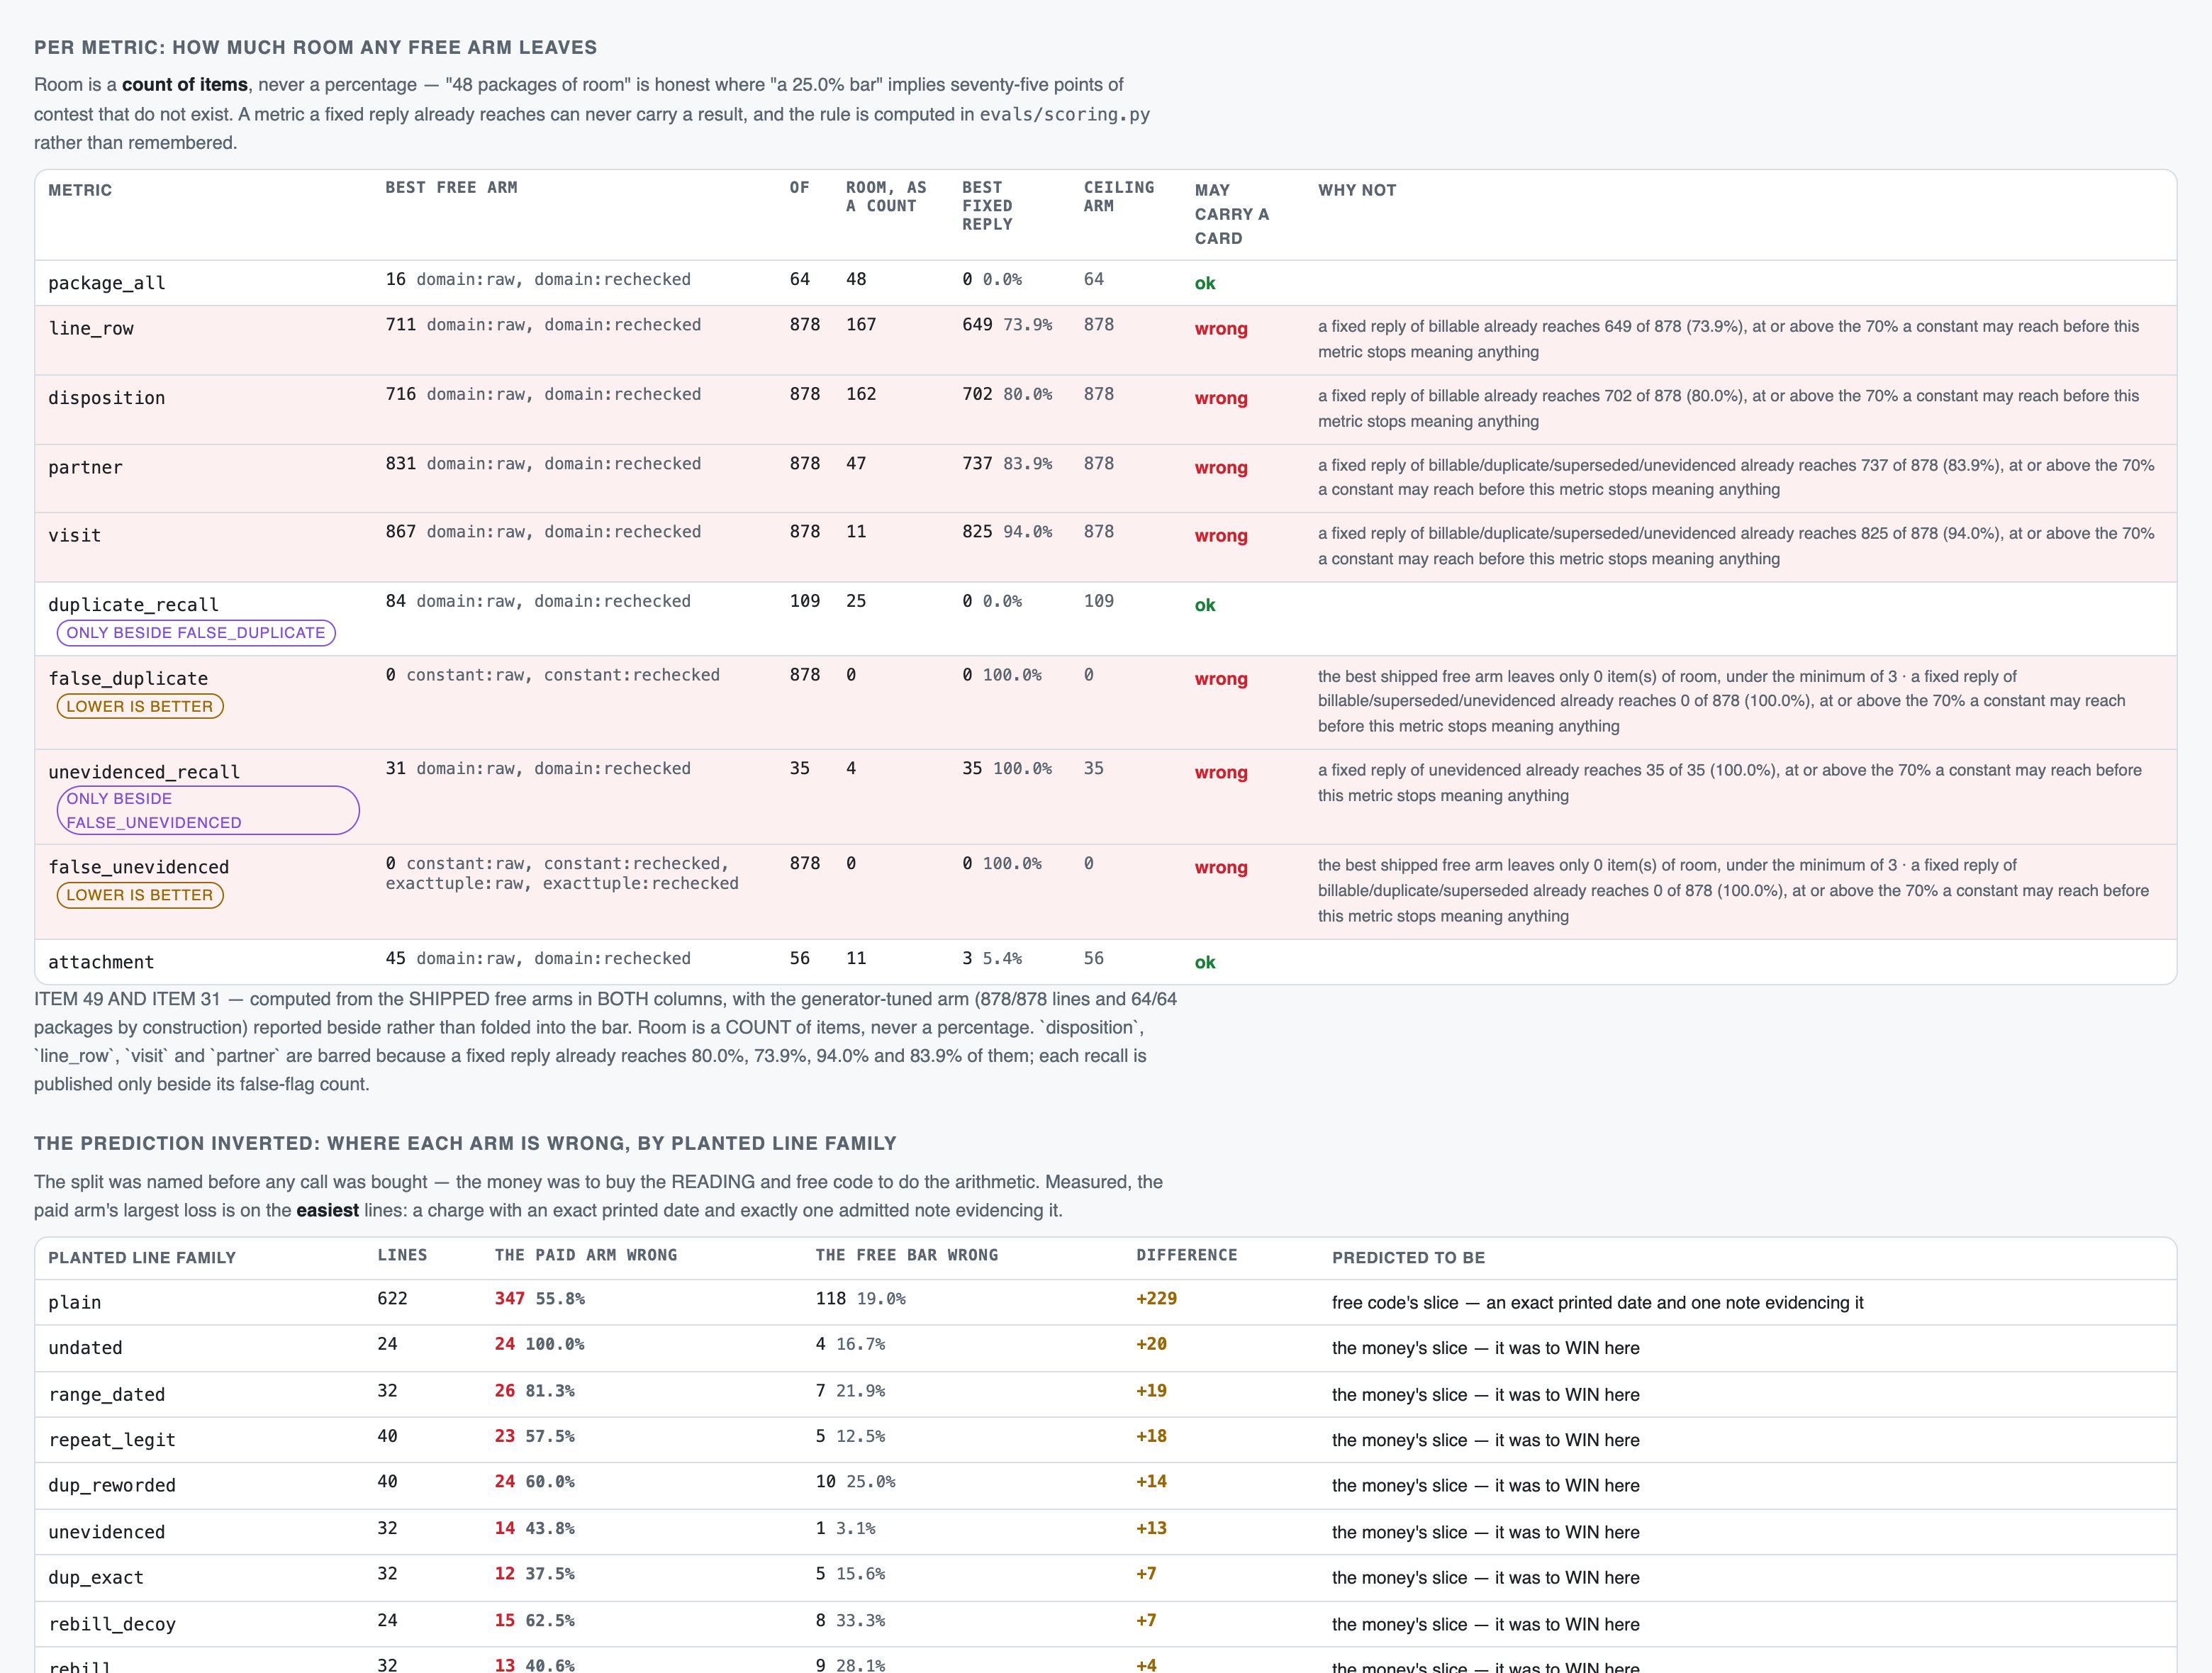Click the MAY CARRY A CARD header
Image resolution: width=2212 pixels, height=1673 pixels.
[x=1232, y=214]
